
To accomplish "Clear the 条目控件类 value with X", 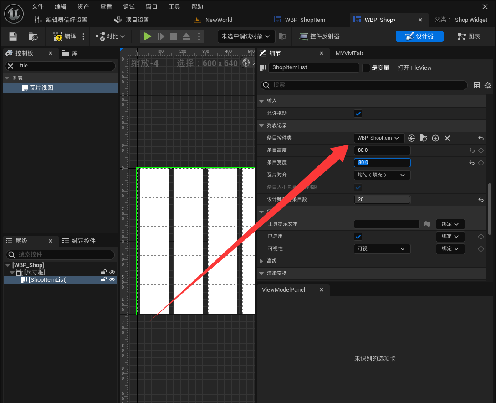I will (447, 138).
